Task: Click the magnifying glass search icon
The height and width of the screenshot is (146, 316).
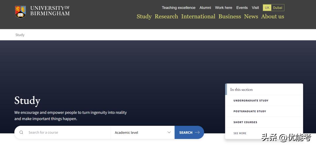Action: [x=21, y=133]
